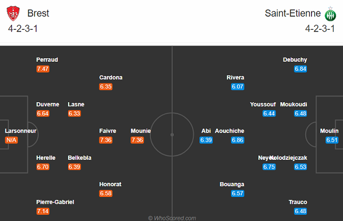
Task: Open Aouchiche's 6.86 rating badge
Action: [x=238, y=140]
